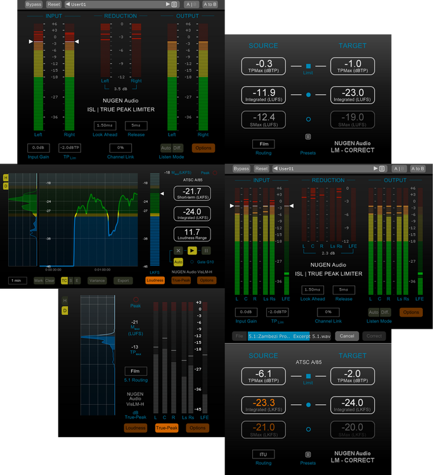Screen dimensions: 433x475
Task: Click 0.0dB Input Gain field in stereo ISL
Action: coord(39,148)
